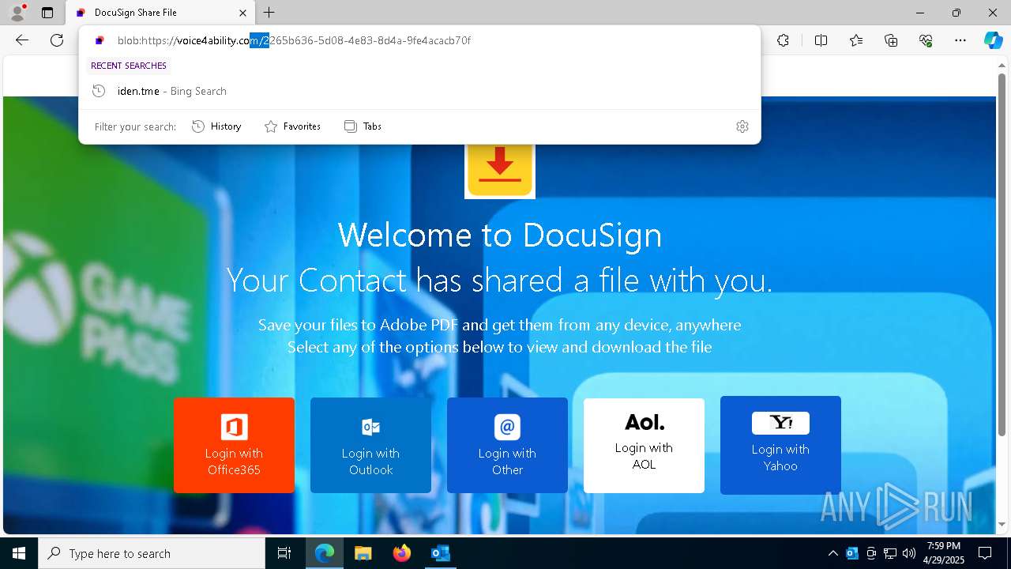Open Firefox from taskbar
The image size is (1011, 569).
401,553
